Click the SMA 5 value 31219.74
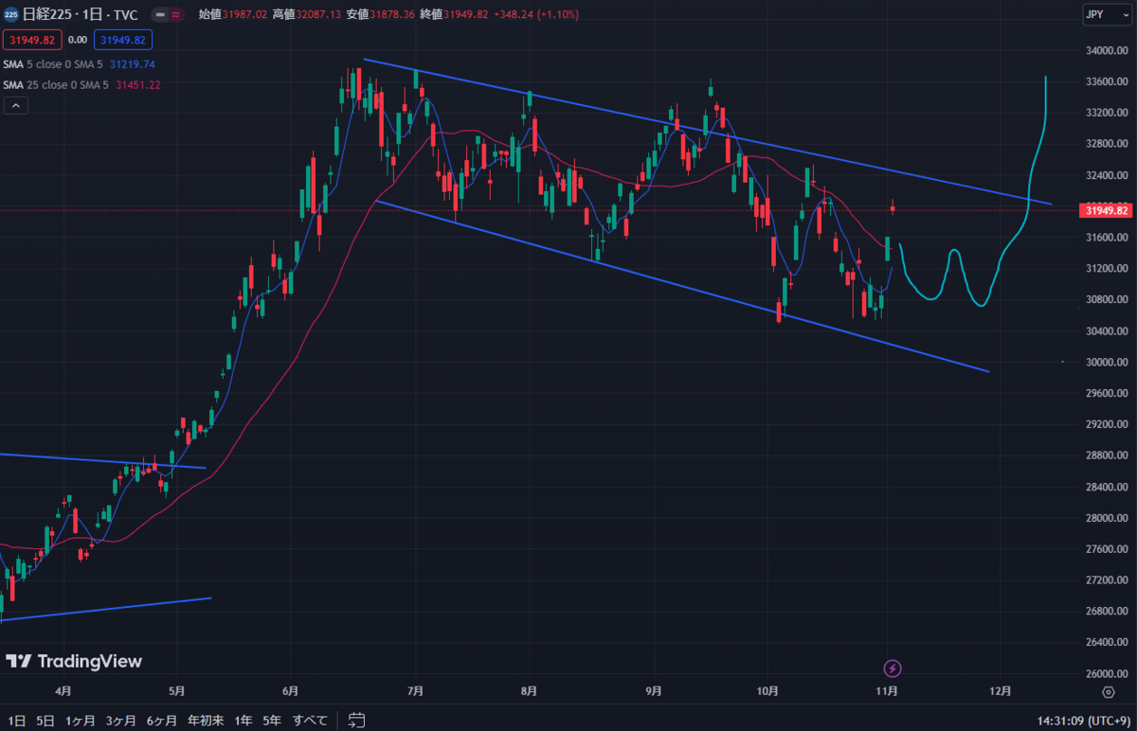 133,64
